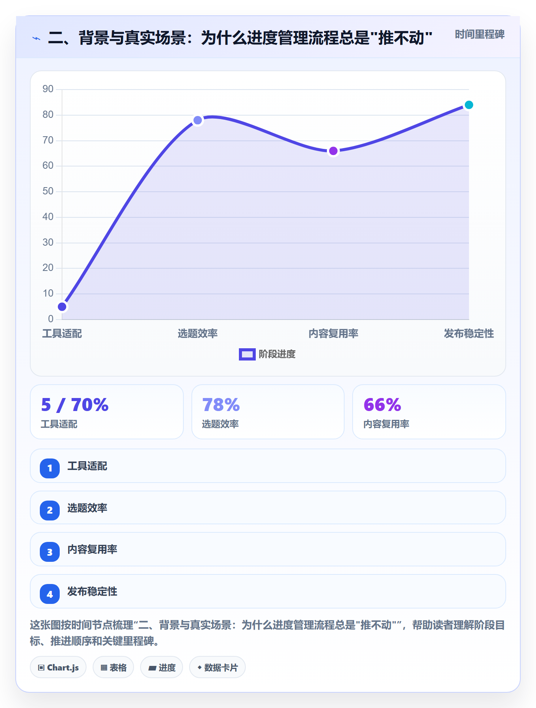The width and height of the screenshot is (536, 708).
Task: Open the 5 / 70% 工具适配 stat card
Action: pyautogui.click(x=107, y=412)
